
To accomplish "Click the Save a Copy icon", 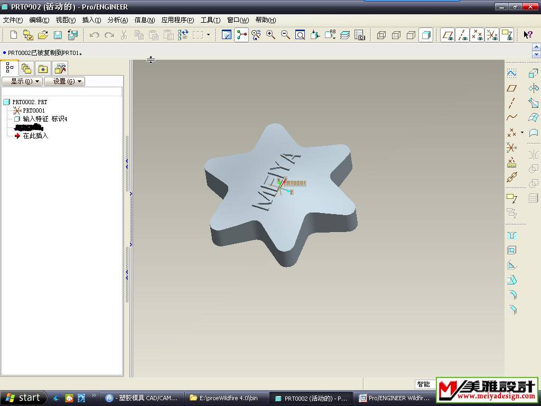I will coord(73,35).
